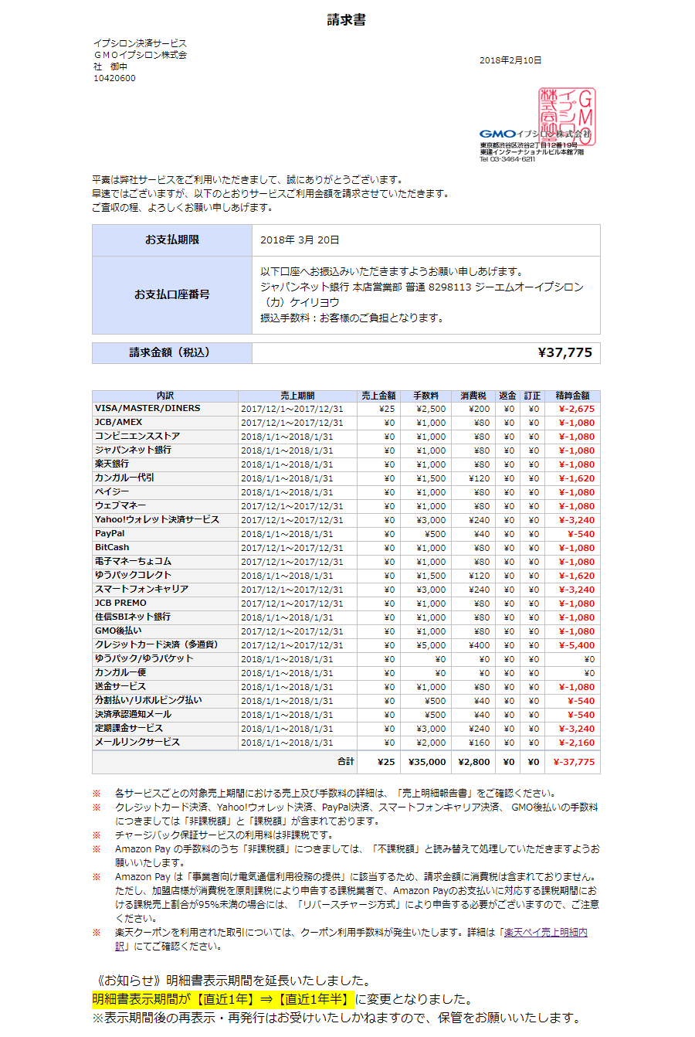This screenshot has height=1037, width=695.
Task: Click the ¥-5,400 settlement amount
Action: 577,645
